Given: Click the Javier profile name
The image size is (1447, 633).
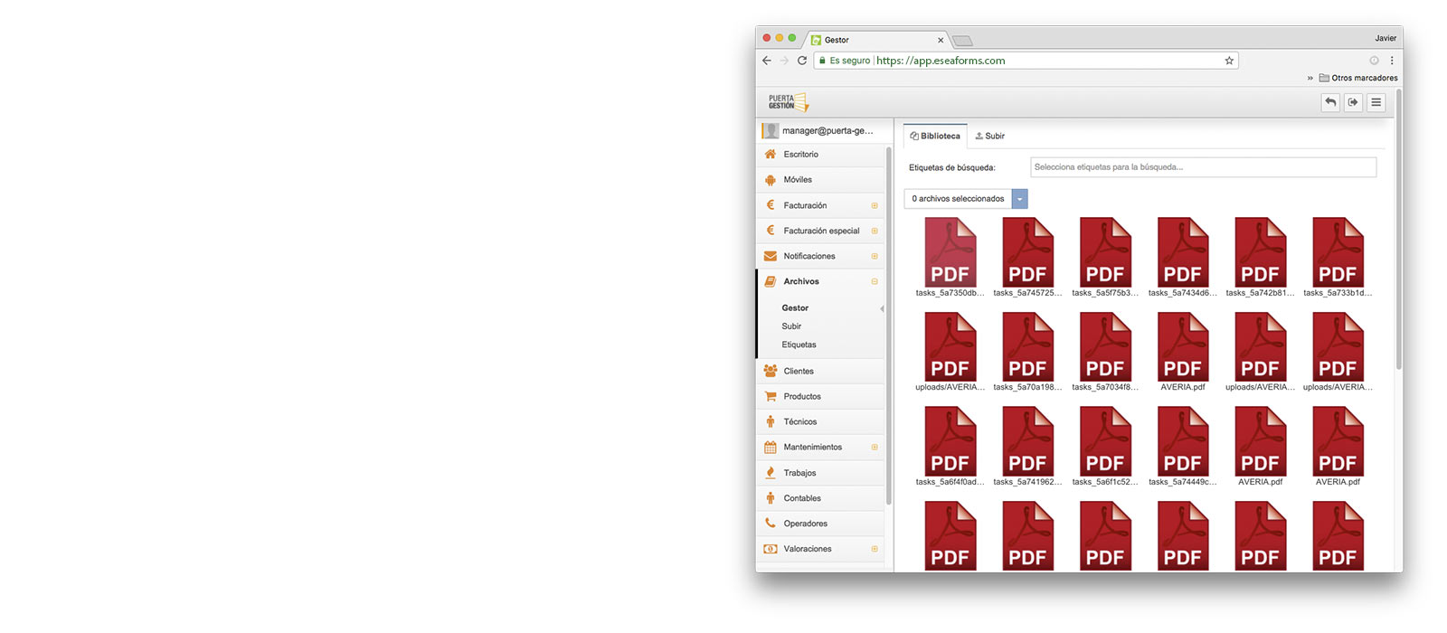Looking at the screenshot, I should click(1386, 38).
